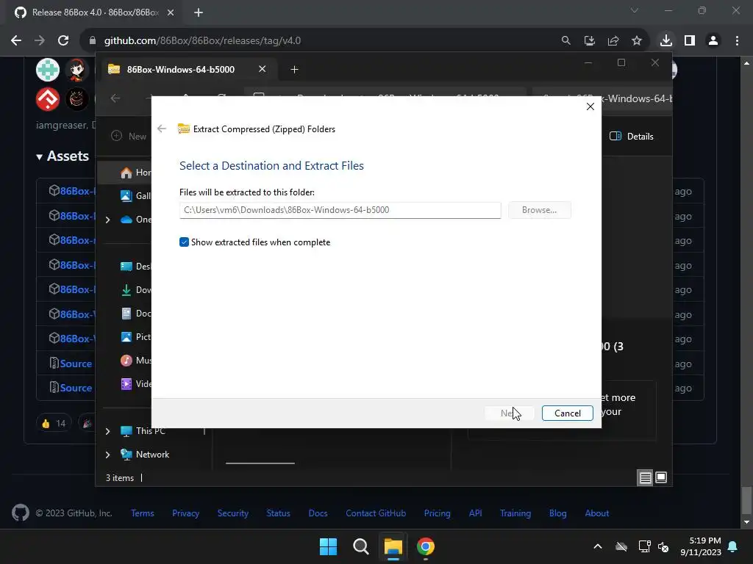Open GitHub Terms footer link
Image resolution: width=753 pixels, height=564 pixels.
click(x=143, y=513)
